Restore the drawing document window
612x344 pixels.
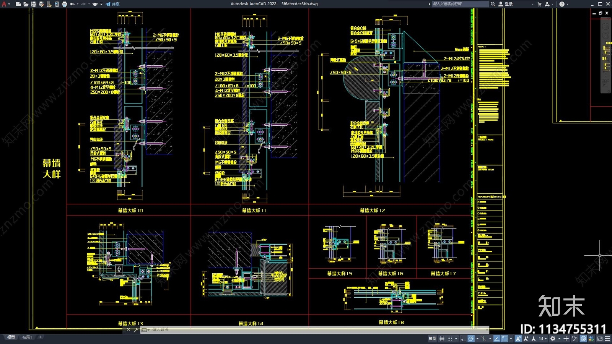coord(601,13)
